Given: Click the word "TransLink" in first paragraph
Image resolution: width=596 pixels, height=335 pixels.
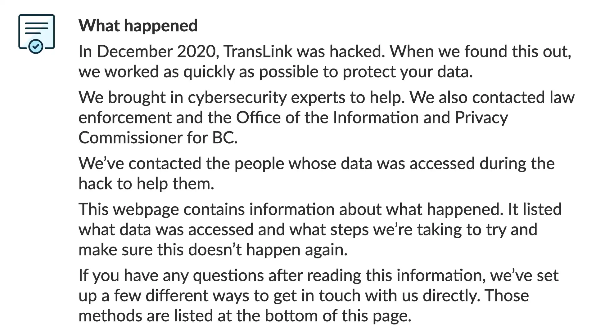Looking at the screenshot, I should tap(258, 51).
